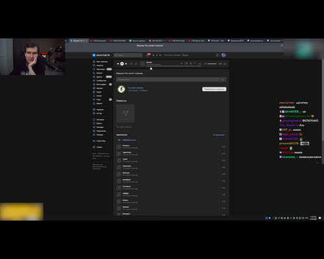This screenshot has width=324, height=259.
Task: Adjust the volume slider in the audio player
Action: pyautogui.click(x=212, y=63)
